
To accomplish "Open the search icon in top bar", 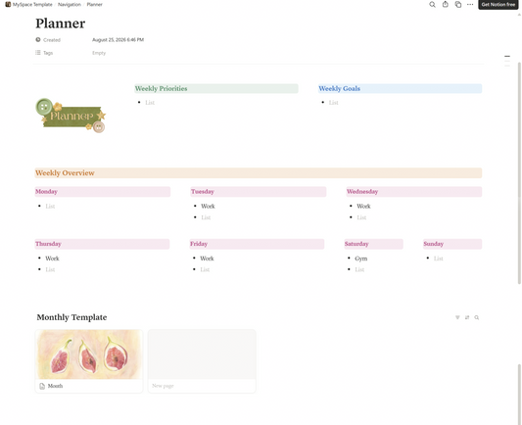I will [x=432, y=5].
